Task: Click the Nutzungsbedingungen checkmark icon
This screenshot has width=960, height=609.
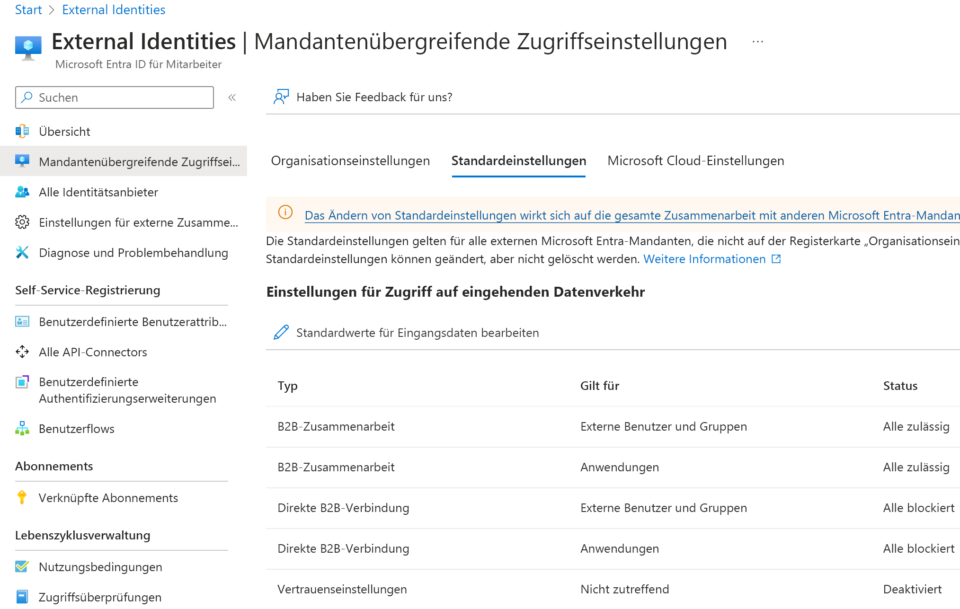Action: (x=22, y=567)
